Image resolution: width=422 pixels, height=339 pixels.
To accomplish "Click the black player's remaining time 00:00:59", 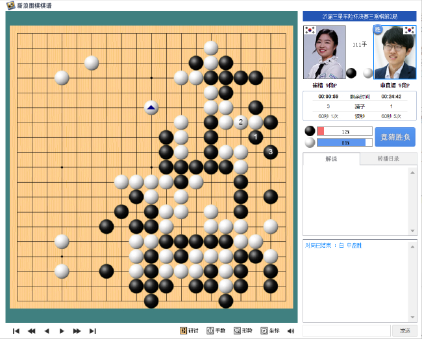I will [328, 97].
